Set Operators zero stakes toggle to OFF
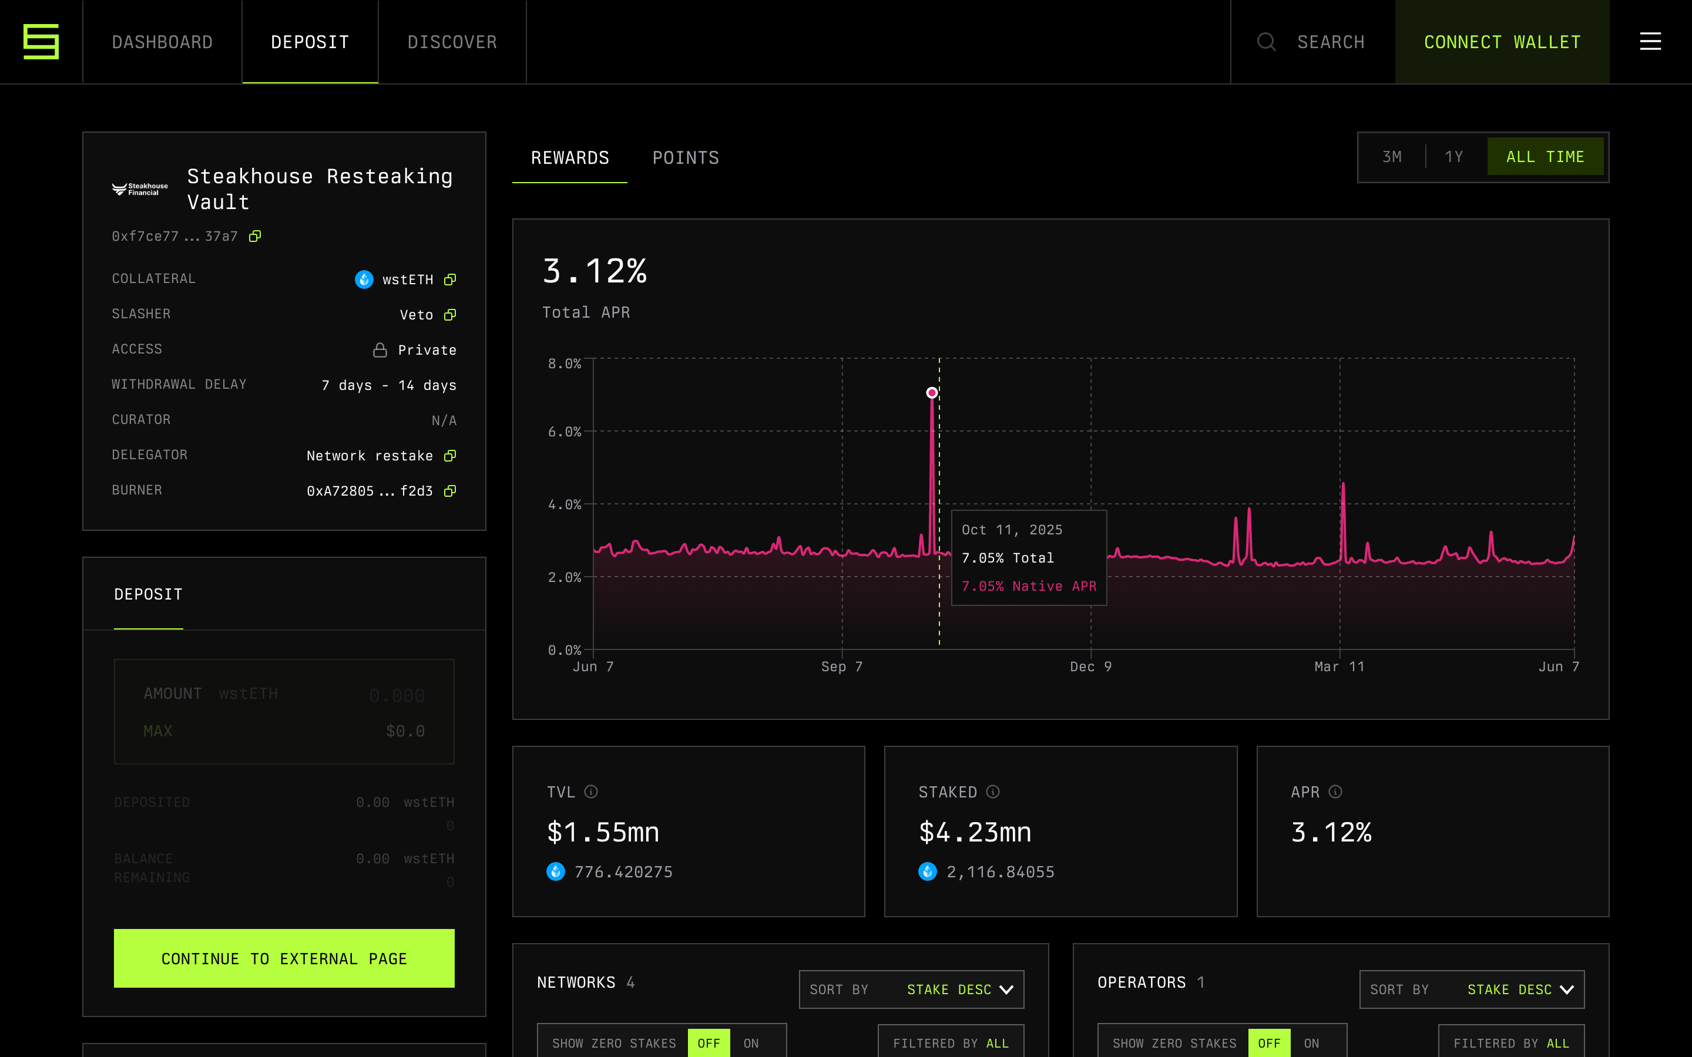The image size is (1692, 1057). click(1270, 1043)
